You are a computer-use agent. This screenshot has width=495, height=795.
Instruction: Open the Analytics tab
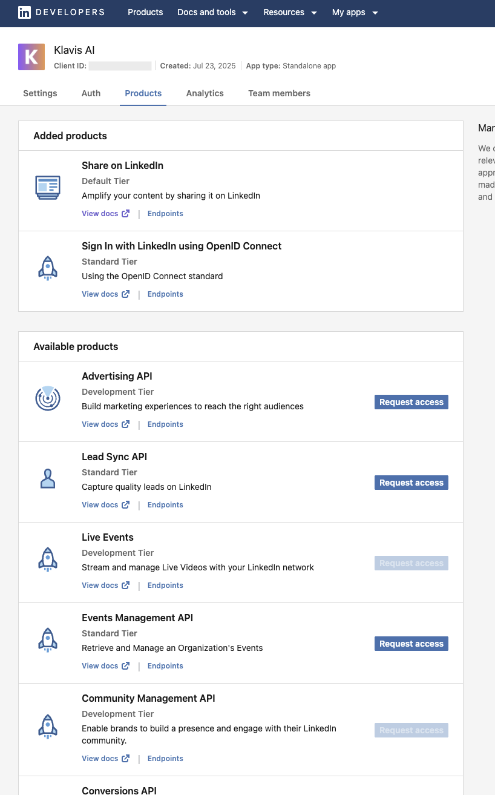click(205, 93)
